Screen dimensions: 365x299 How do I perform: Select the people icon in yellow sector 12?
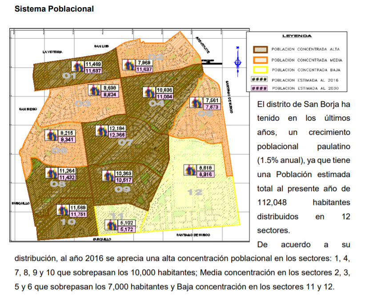[191, 171]
